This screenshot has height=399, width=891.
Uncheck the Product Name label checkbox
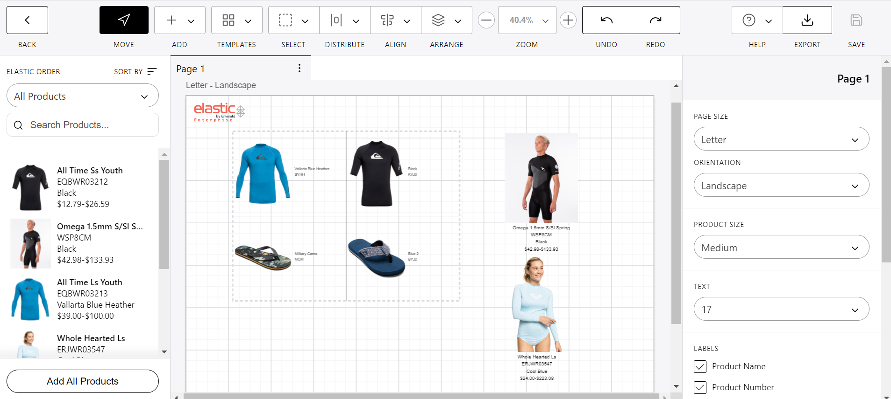coord(700,366)
